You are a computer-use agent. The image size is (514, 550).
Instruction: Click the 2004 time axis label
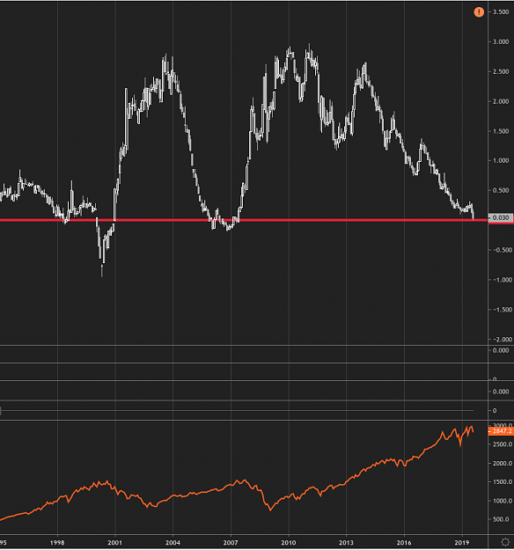click(173, 543)
